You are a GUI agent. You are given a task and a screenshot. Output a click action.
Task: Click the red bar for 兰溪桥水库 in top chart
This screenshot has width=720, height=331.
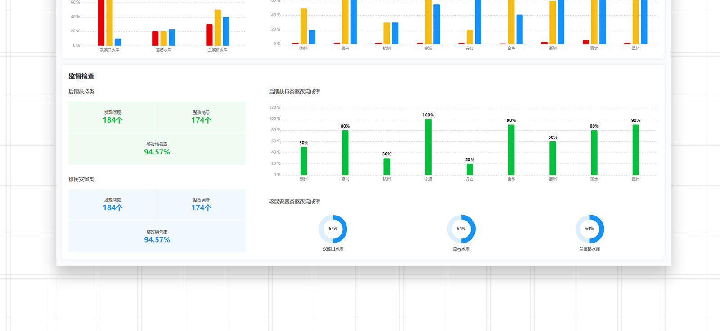point(209,35)
